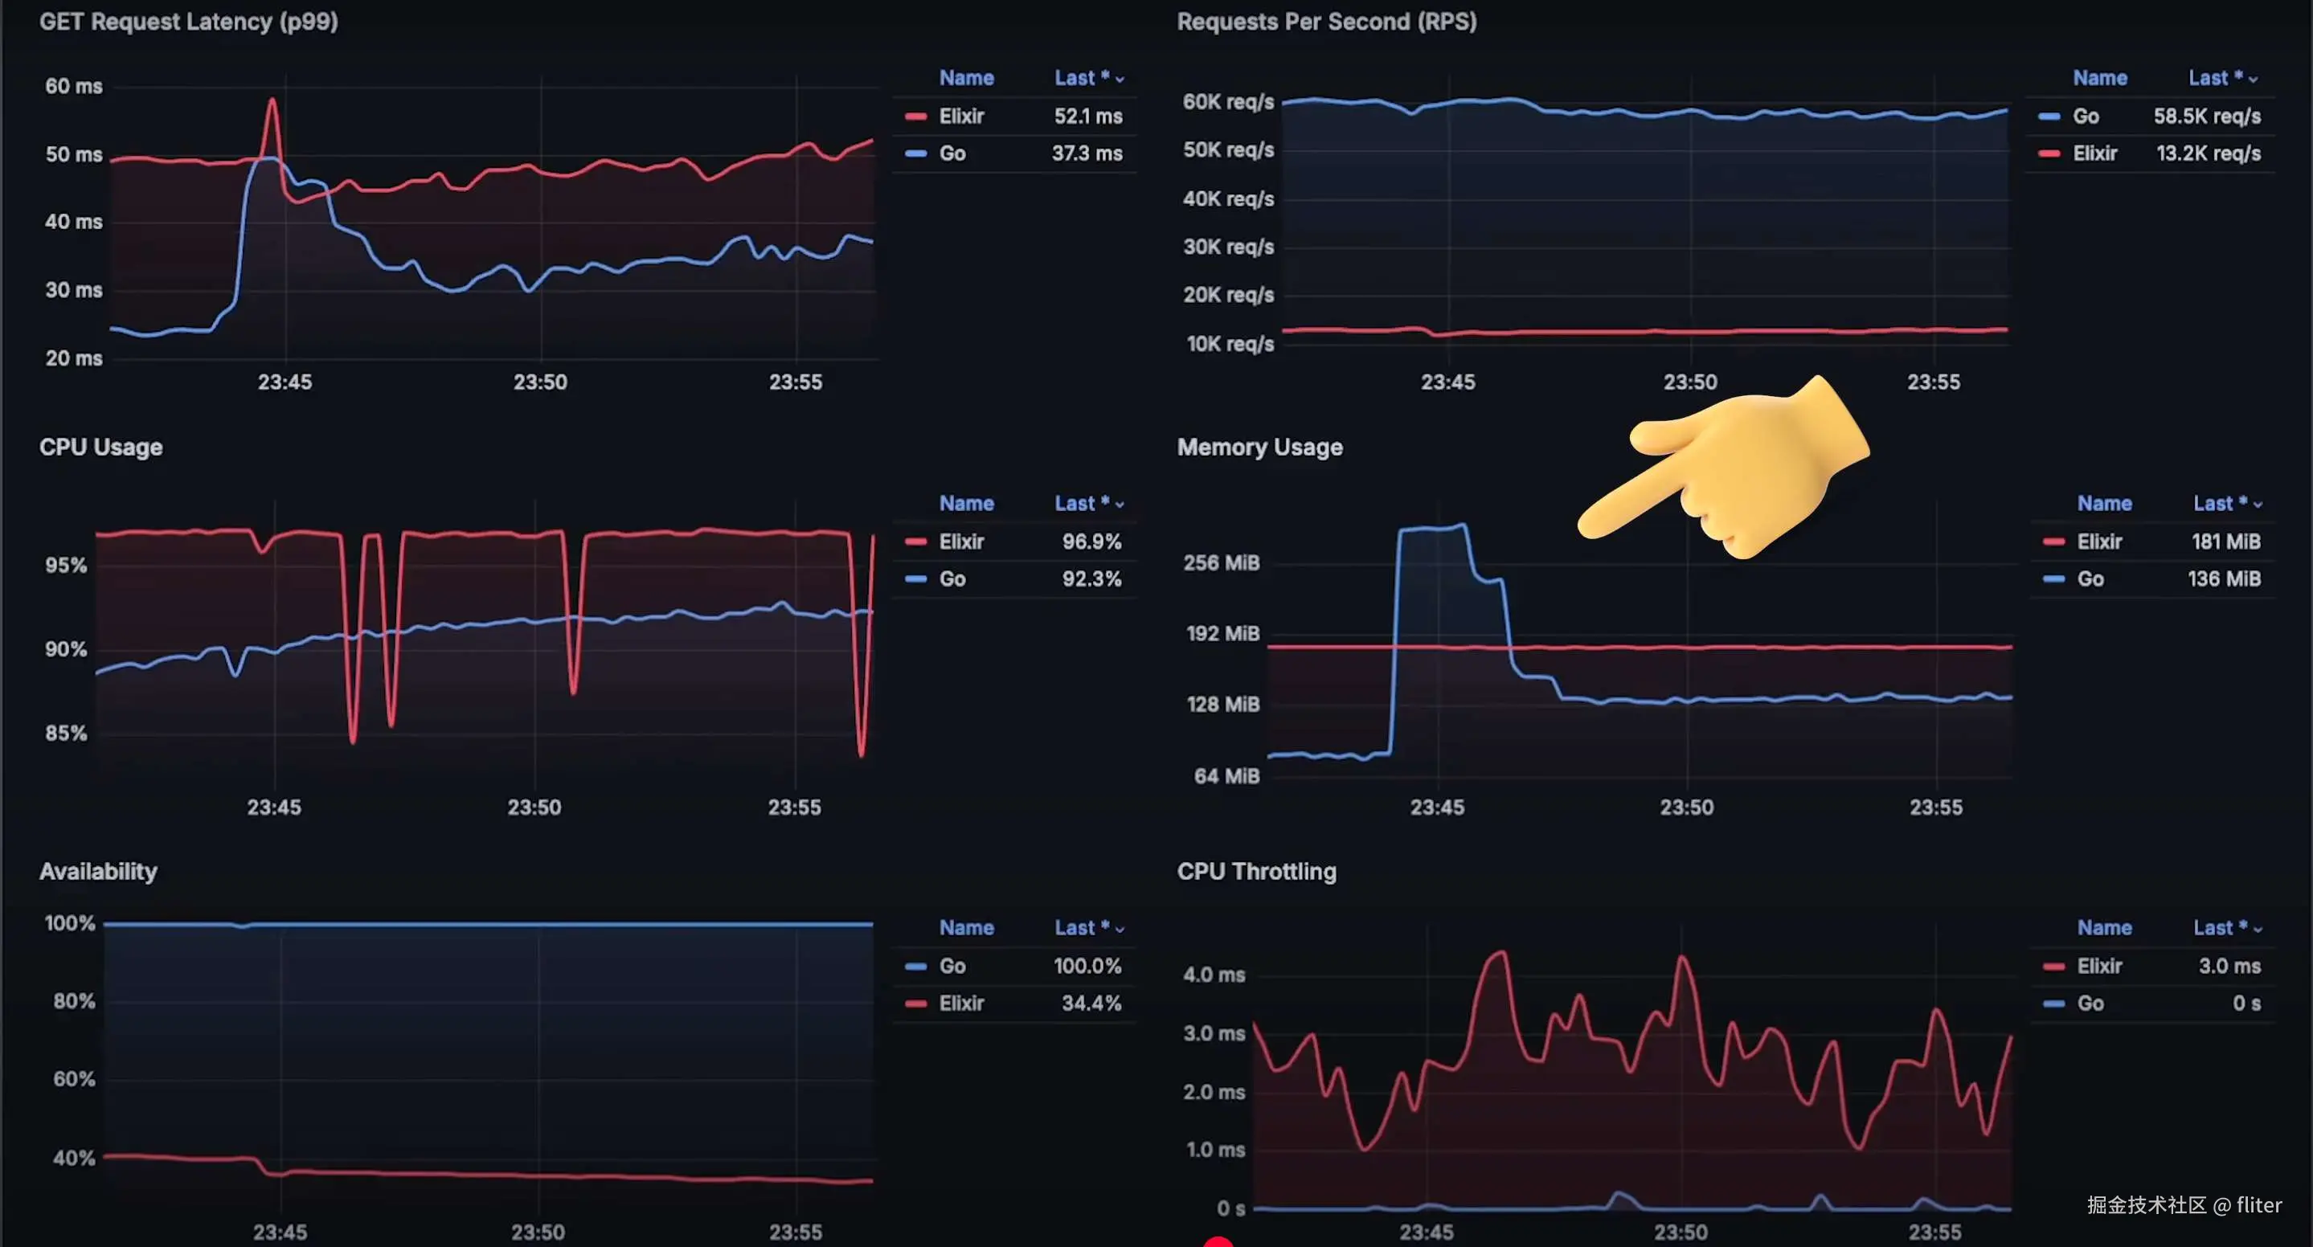Viewport: 2313px width, 1247px height.
Task: Open GET Request Latency (p99) panel title
Action: (189, 22)
